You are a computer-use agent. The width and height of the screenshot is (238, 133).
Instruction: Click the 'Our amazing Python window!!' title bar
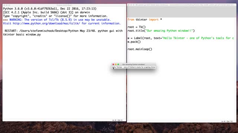coord(134,64)
